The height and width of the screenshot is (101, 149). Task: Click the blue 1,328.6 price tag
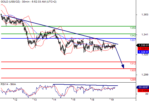pyautogui.click(x=143, y=52)
